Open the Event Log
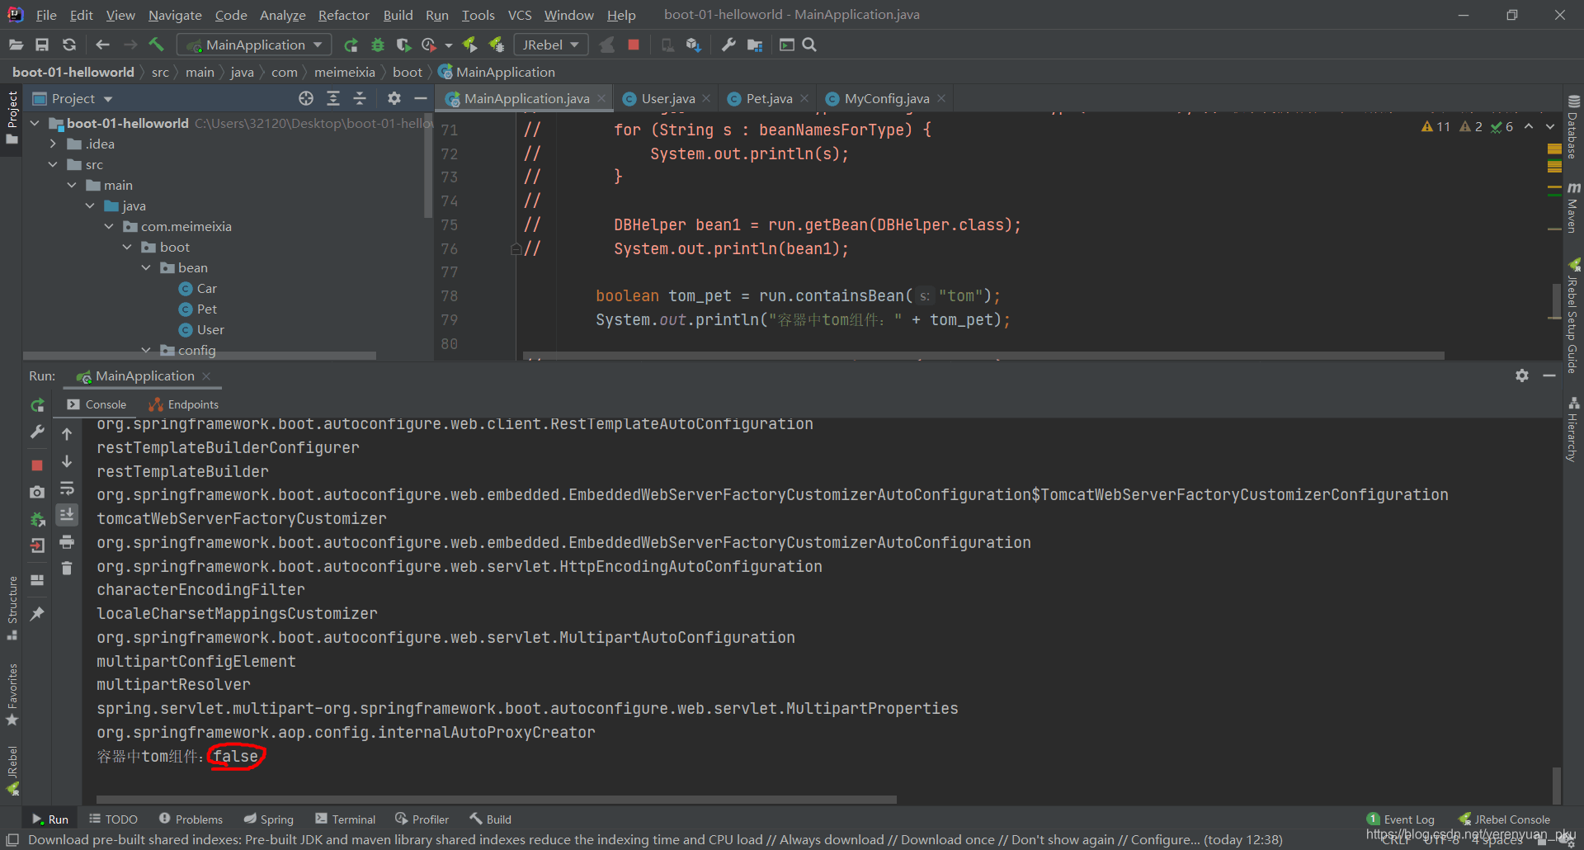 (1401, 819)
